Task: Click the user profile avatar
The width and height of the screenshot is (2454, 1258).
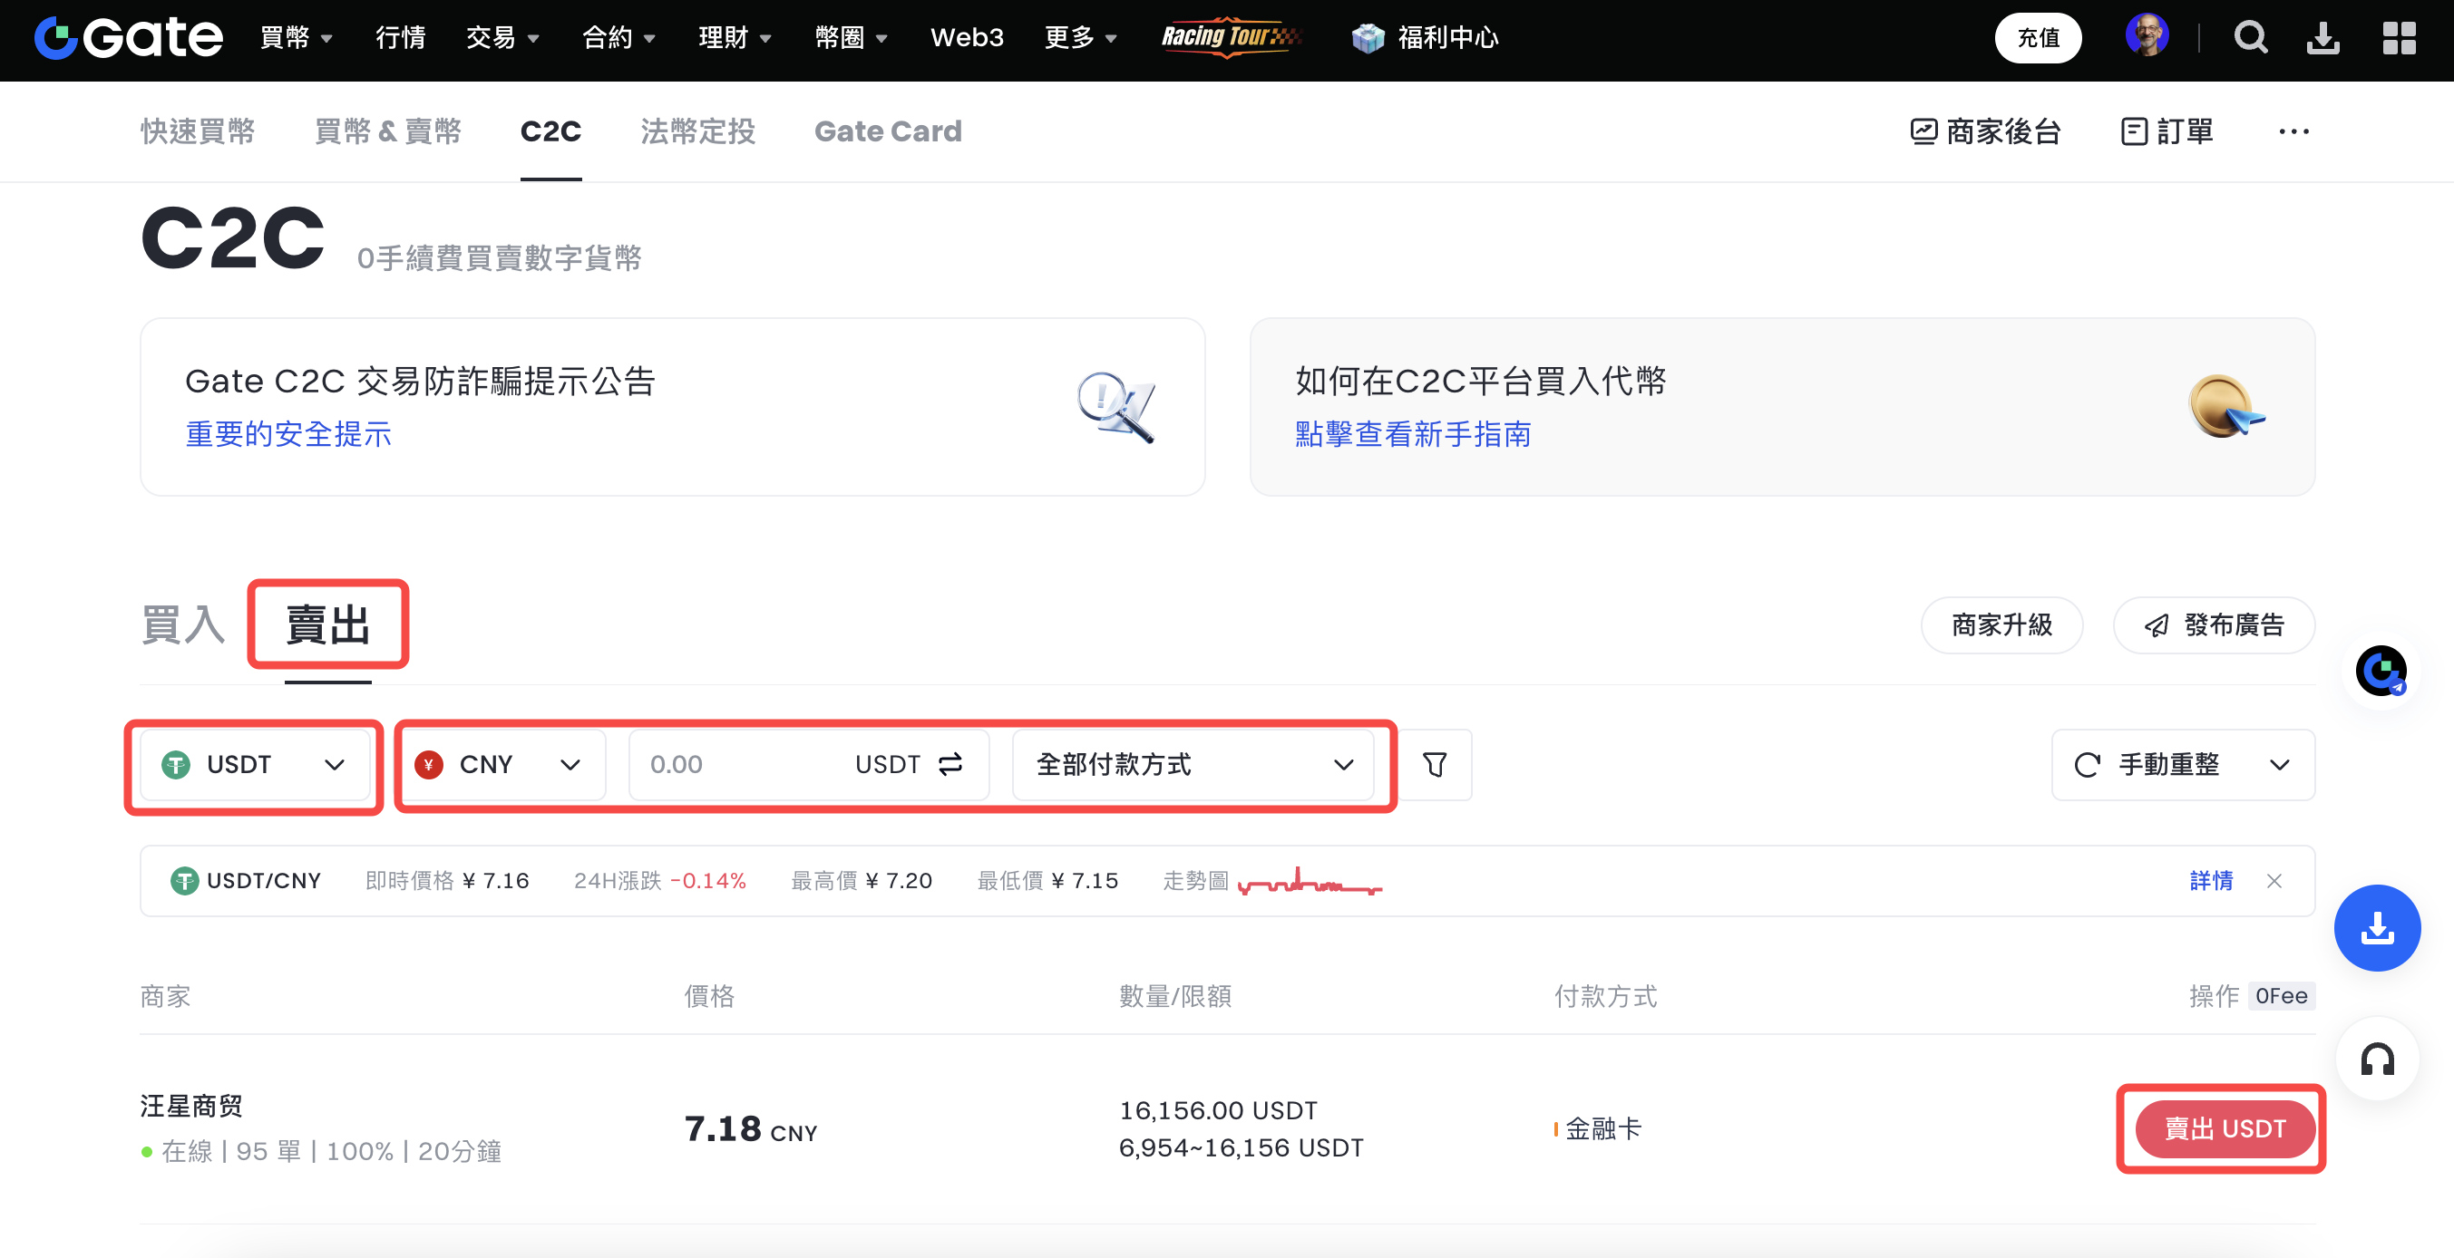Action: click(2147, 36)
